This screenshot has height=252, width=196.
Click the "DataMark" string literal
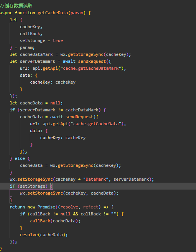coord(96,179)
